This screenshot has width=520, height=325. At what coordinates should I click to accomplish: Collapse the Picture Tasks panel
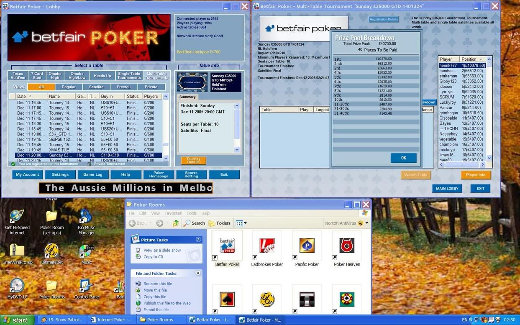point(198,240)
